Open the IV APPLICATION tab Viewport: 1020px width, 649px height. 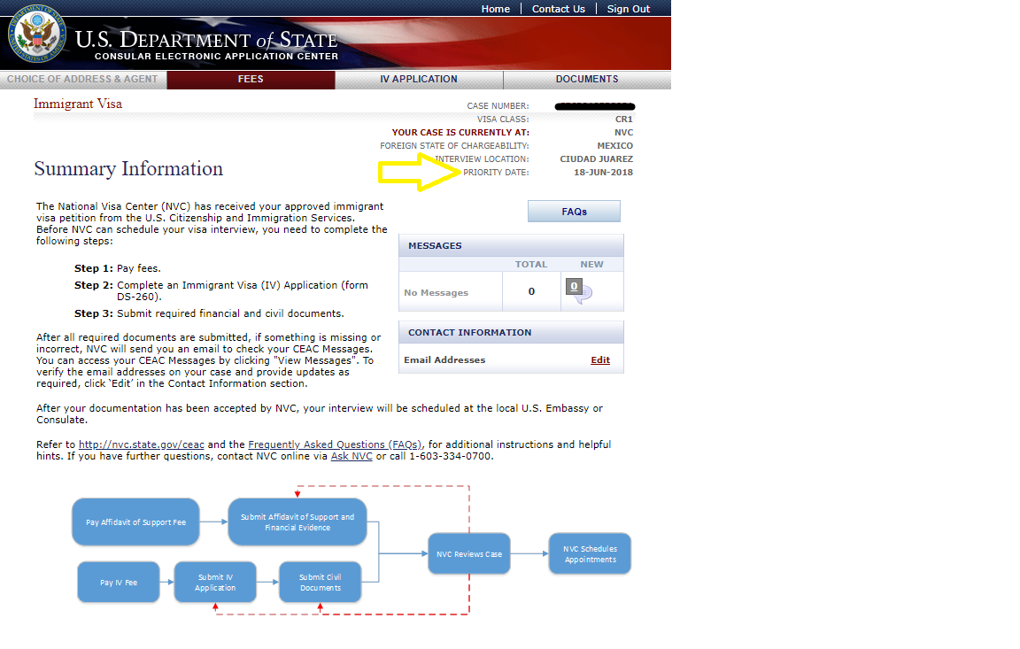pos(419,80)
